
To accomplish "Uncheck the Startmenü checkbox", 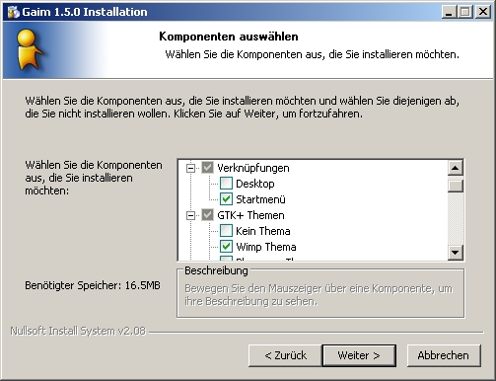I will tap(226, 199).
